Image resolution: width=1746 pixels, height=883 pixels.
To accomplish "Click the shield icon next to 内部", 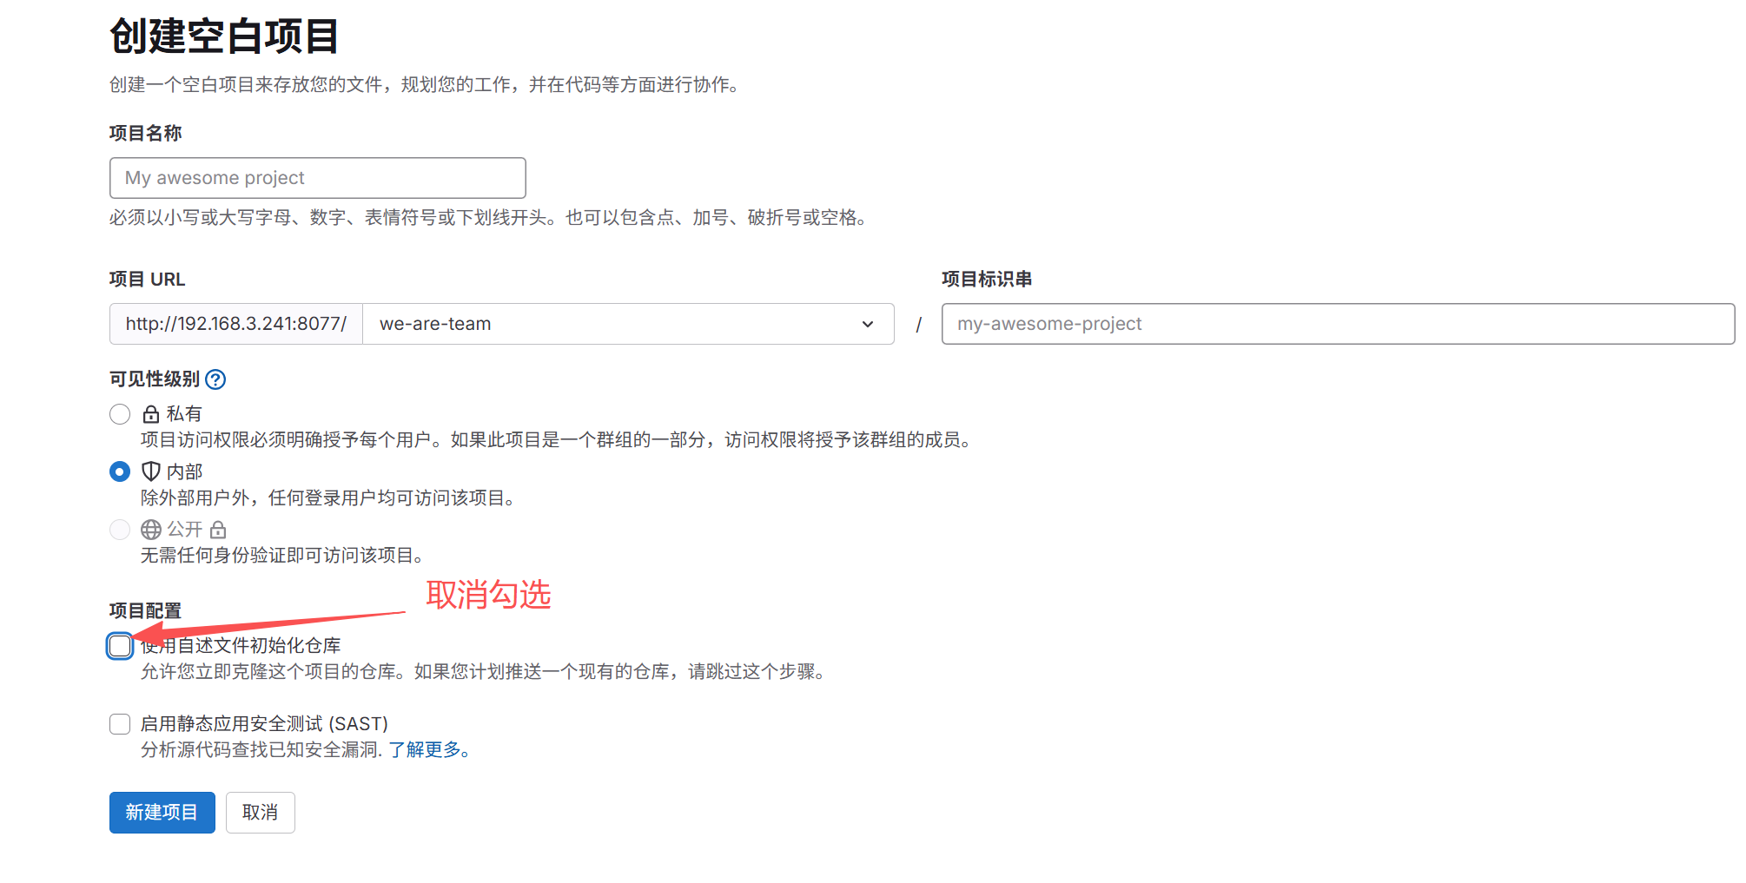I will point(149,471).
